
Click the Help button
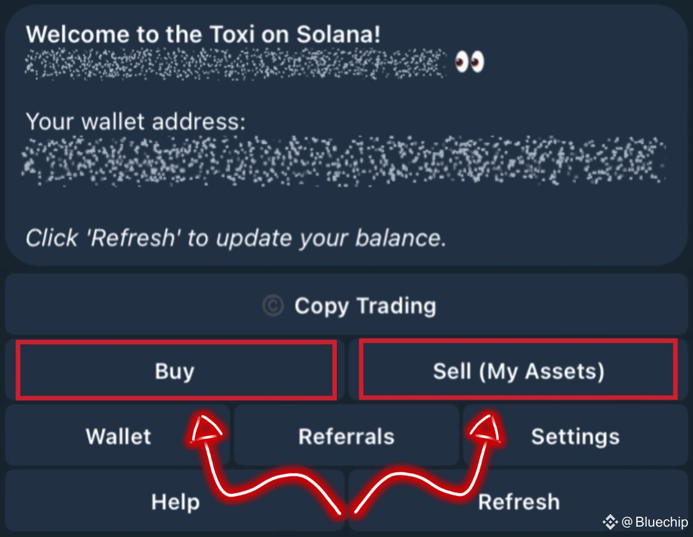point(175,501)
